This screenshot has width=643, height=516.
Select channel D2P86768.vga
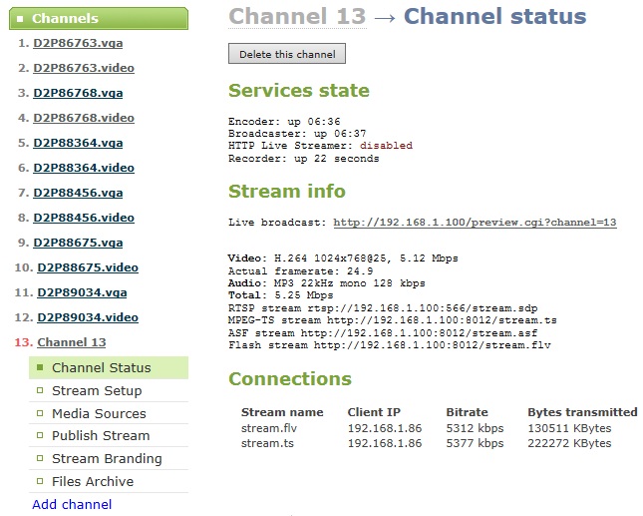[x=78, y=93]
